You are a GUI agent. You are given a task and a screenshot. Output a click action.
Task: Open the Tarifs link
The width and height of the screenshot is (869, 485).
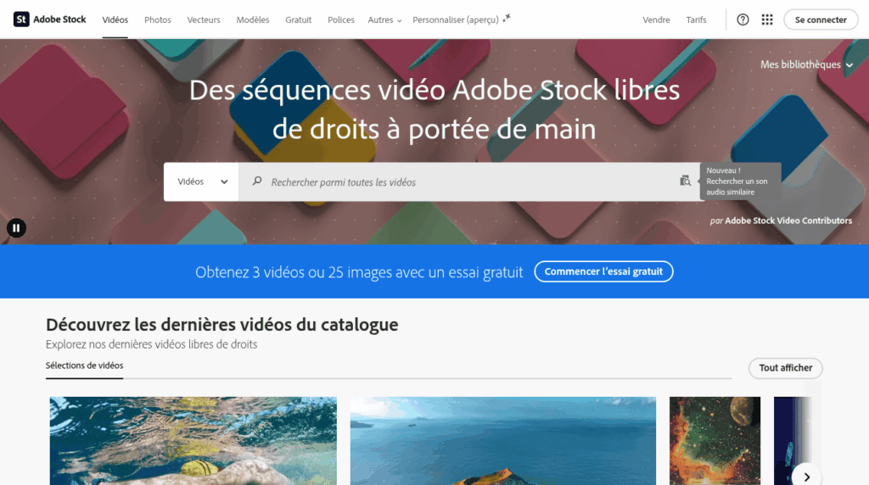click(x=696, y=20)
